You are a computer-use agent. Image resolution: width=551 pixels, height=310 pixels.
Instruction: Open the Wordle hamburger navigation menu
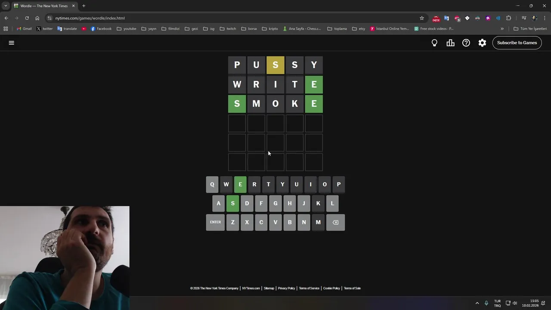pos(12,43)
